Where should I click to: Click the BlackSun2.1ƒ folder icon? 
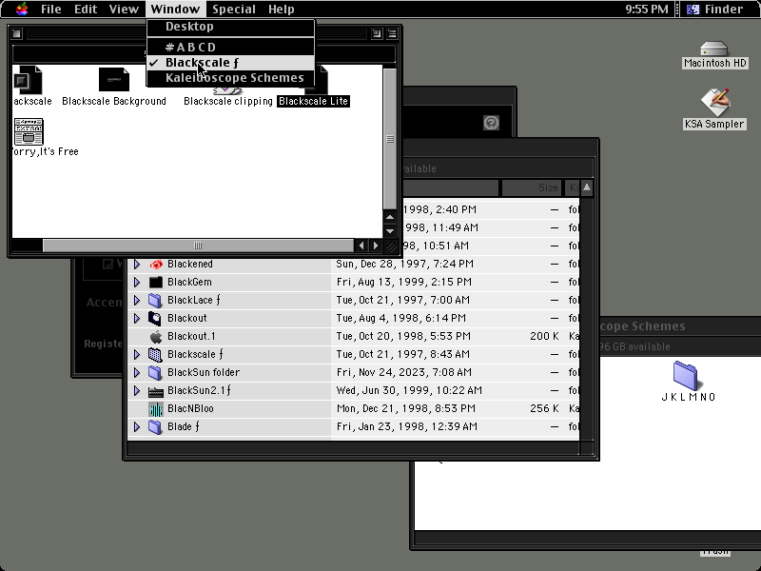[x=155, y=391]
